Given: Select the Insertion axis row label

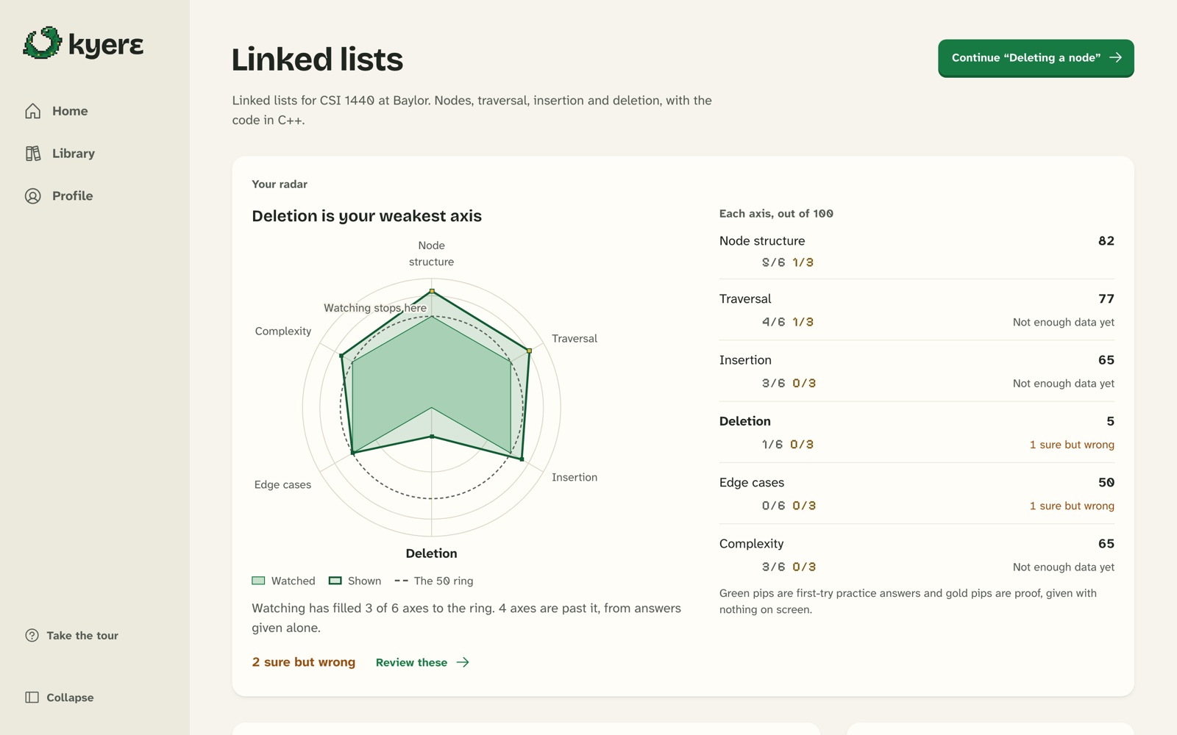Looking at the screenshot, I should coord(745,360).
